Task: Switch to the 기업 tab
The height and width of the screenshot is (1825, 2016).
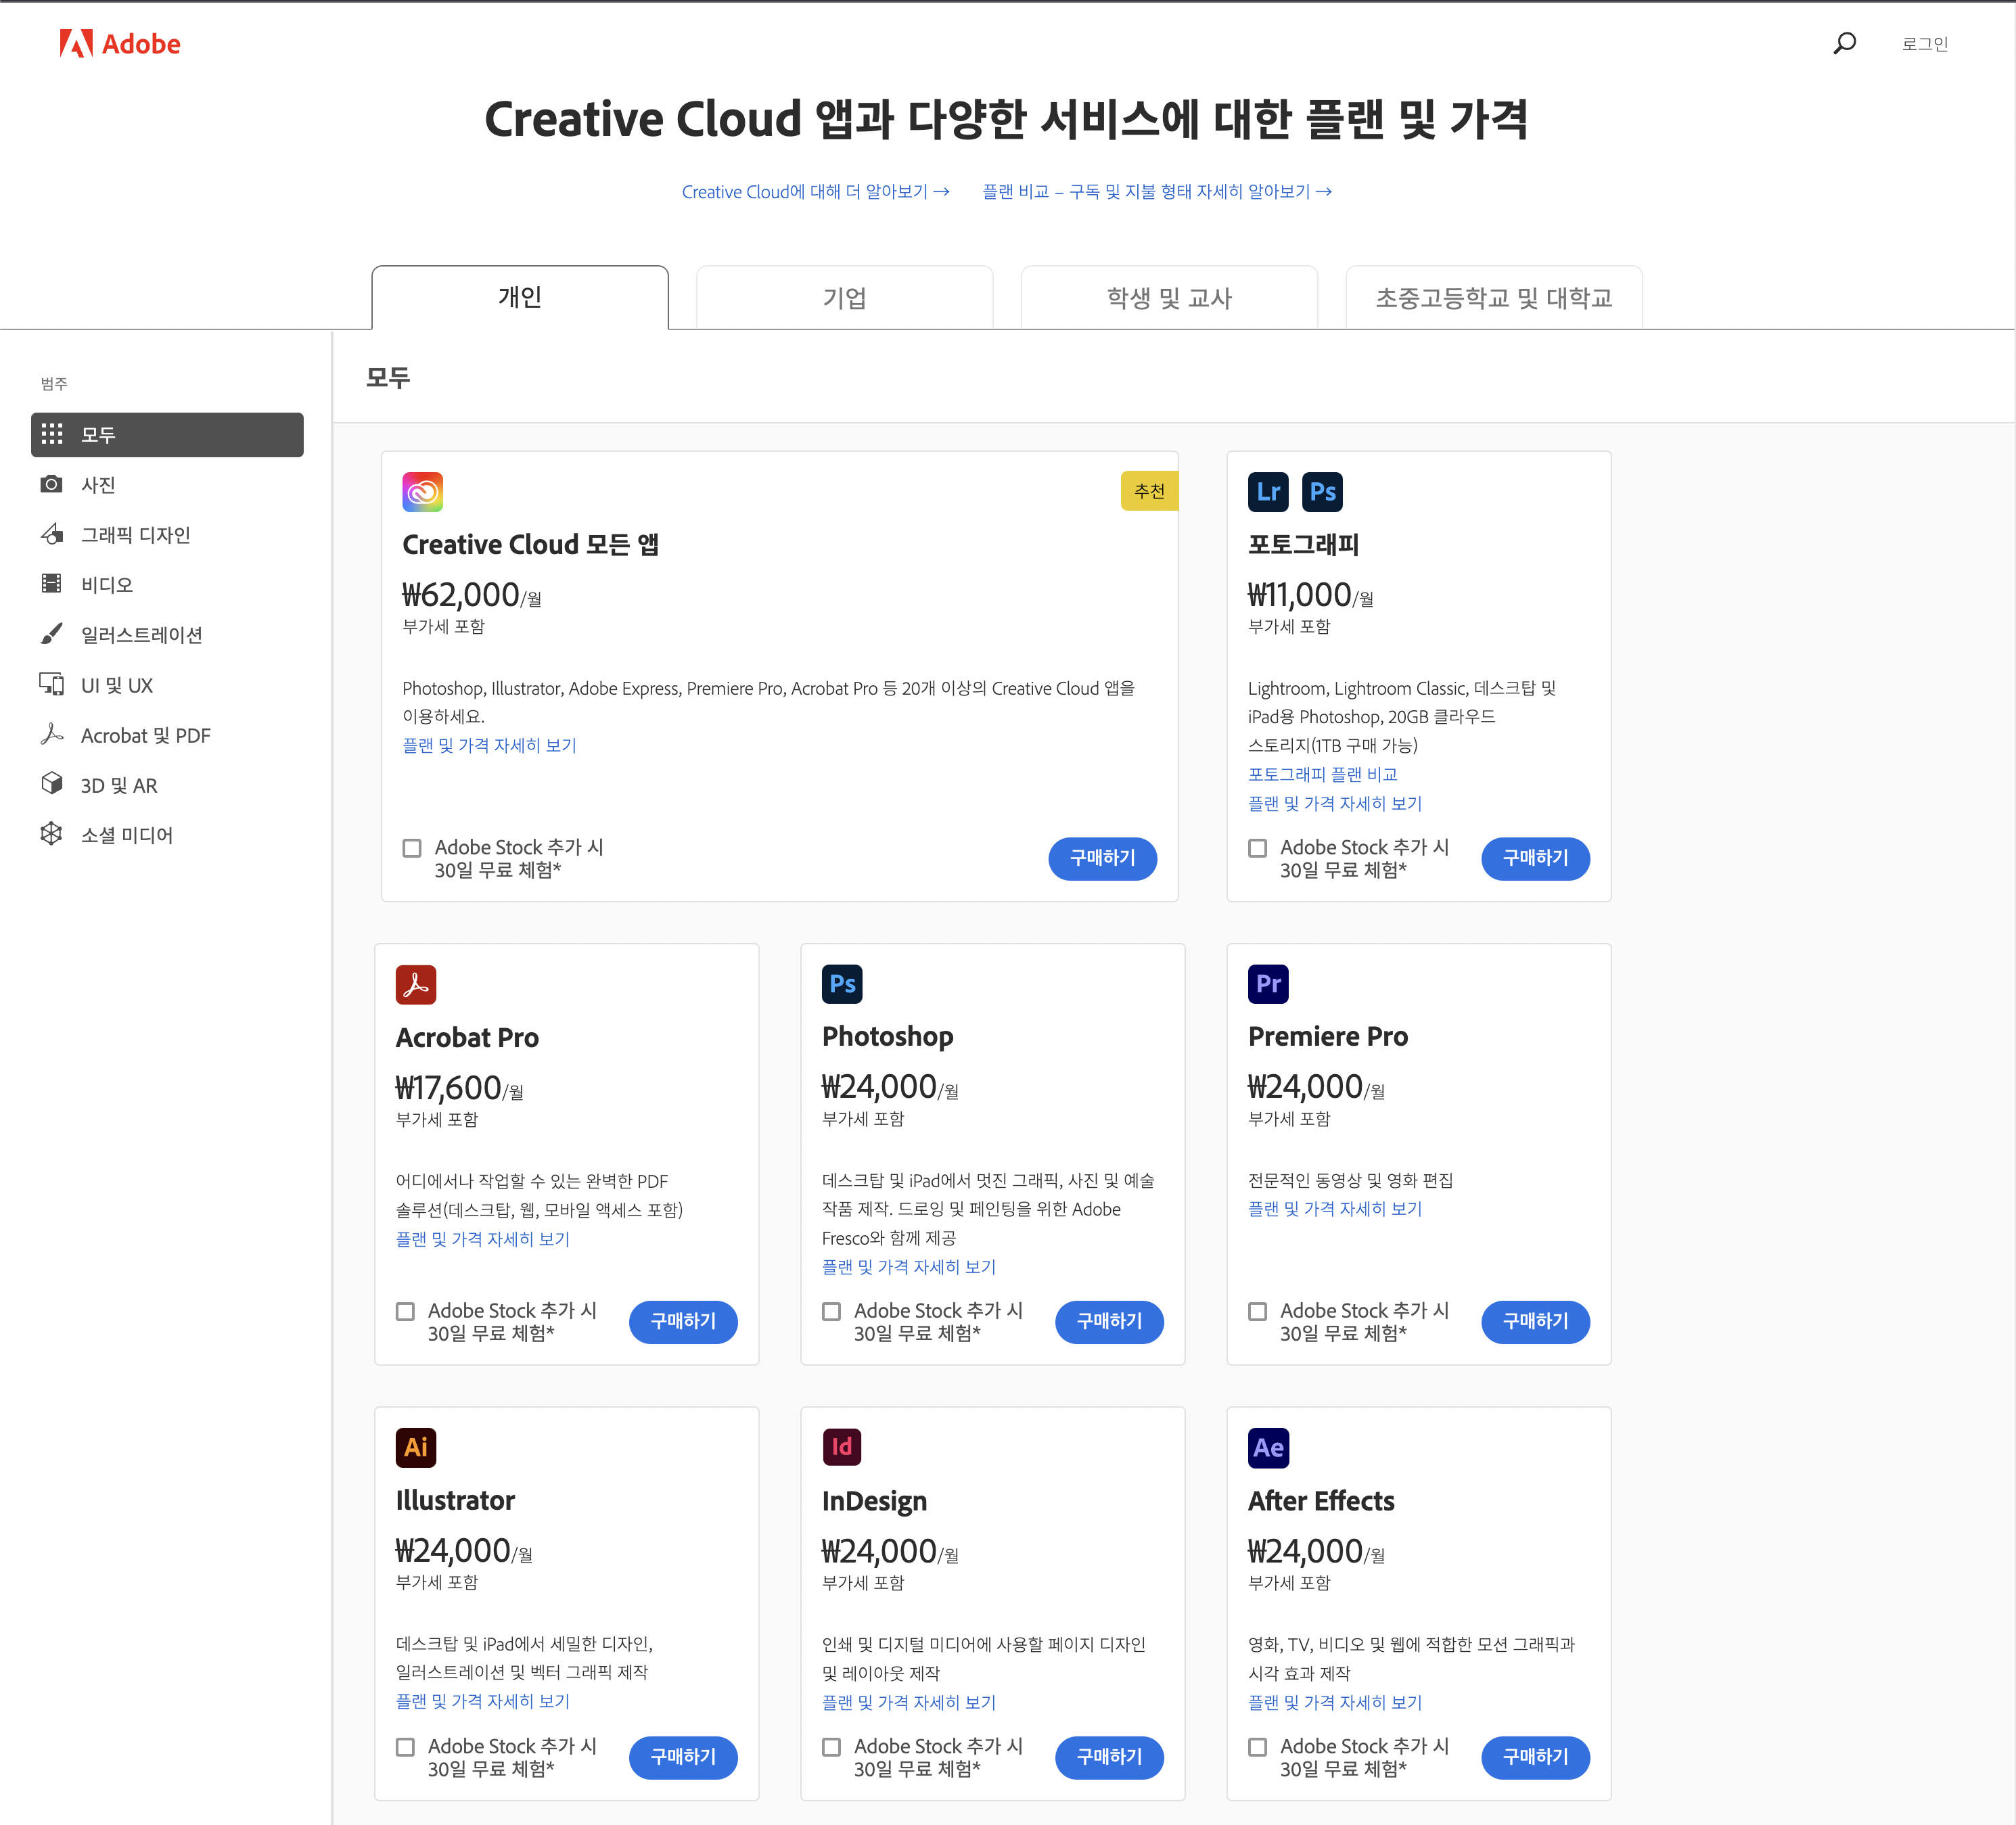Action: click(x=844, y=298)
